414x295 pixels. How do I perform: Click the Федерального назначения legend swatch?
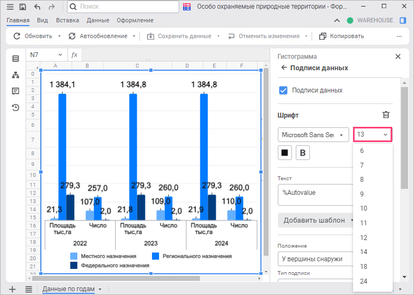[x=74, y=265]
